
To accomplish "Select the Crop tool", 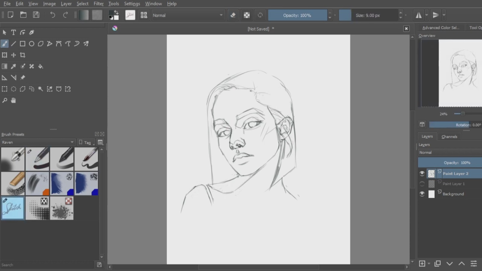I will click(23, 55).
